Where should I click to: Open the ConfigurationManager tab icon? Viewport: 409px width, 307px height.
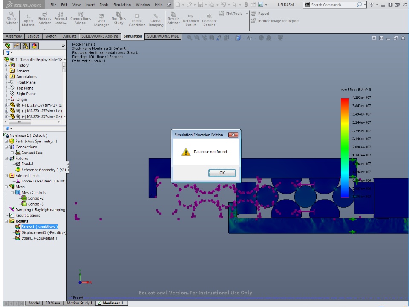point(25,46)
